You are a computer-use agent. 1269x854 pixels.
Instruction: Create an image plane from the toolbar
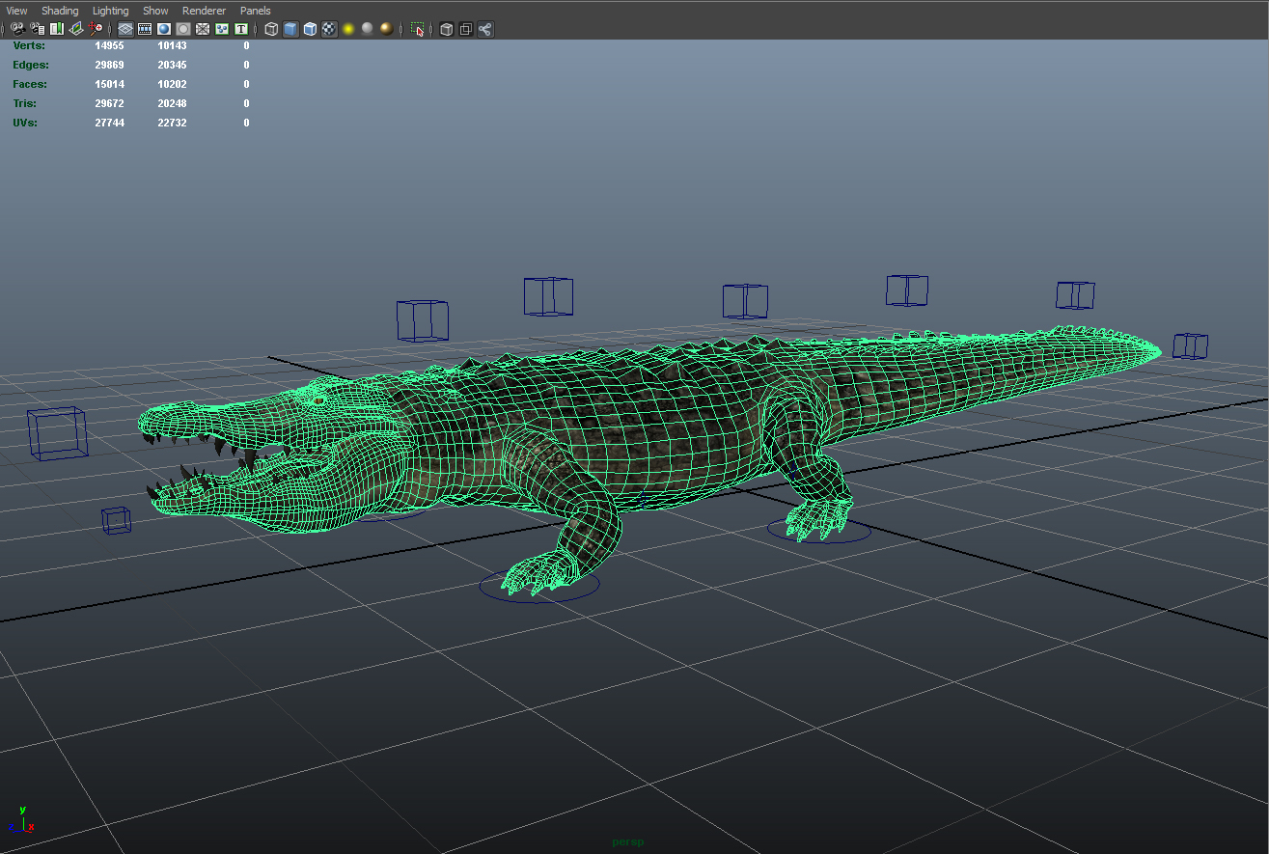click(74, 29)
